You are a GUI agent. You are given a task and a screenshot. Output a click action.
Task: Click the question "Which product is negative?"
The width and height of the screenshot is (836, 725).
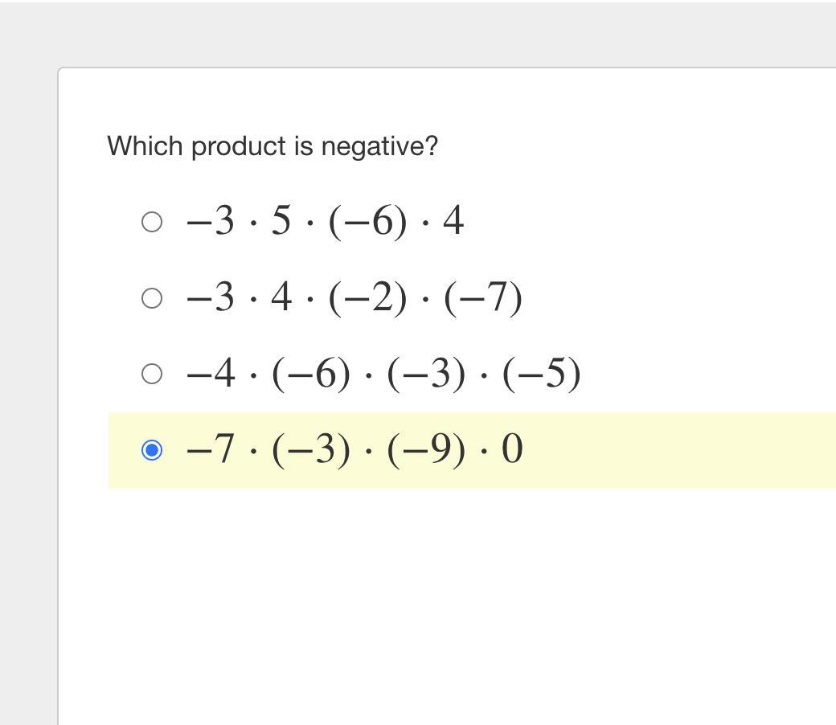click(x=273, y=146)
